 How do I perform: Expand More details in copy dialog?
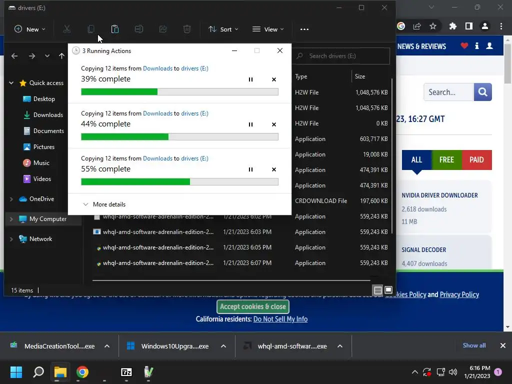[104, 204]
